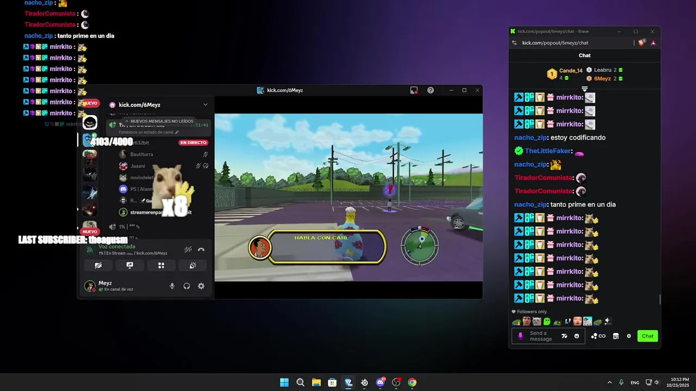Click Leabru in the leaderboard
This screenshot has height=391, width=696.
pos(602,70)
